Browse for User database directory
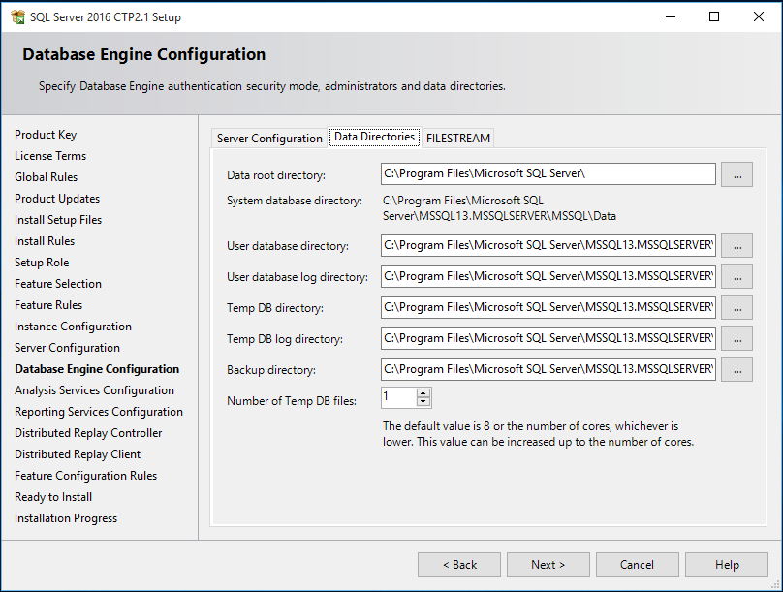This screenshot has height=592, width=783. pyautogui.click(x=737, y=245)
